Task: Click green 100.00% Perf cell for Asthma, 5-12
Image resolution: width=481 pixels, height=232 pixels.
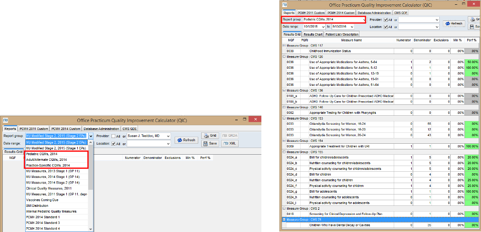Action: pos(472,67)
